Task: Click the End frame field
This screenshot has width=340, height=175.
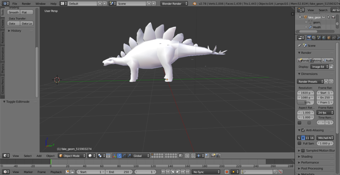Action: pos(119,172)
